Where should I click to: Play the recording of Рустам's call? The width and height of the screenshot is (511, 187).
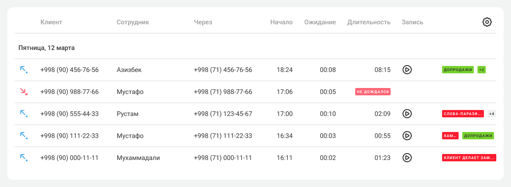tap(407, 114)
